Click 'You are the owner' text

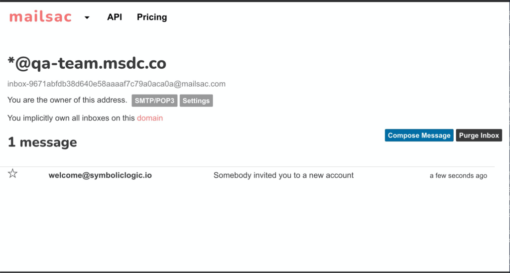67,100
